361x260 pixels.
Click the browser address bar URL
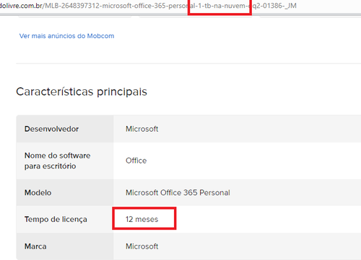click(x=148, y=6)
